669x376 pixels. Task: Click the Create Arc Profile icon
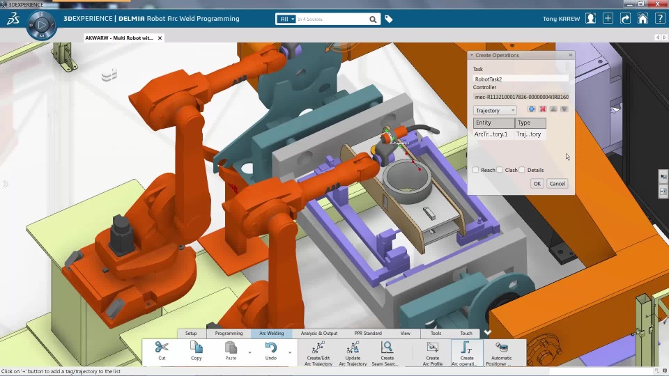(x=432, y=348)
